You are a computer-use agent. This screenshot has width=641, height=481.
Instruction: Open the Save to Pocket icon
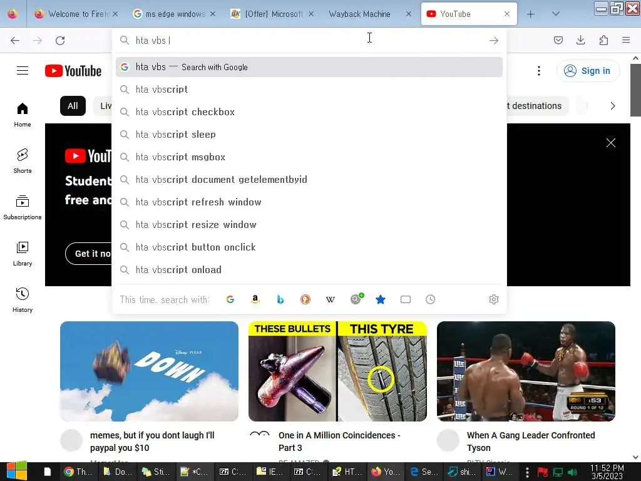(x=558, y=40)
